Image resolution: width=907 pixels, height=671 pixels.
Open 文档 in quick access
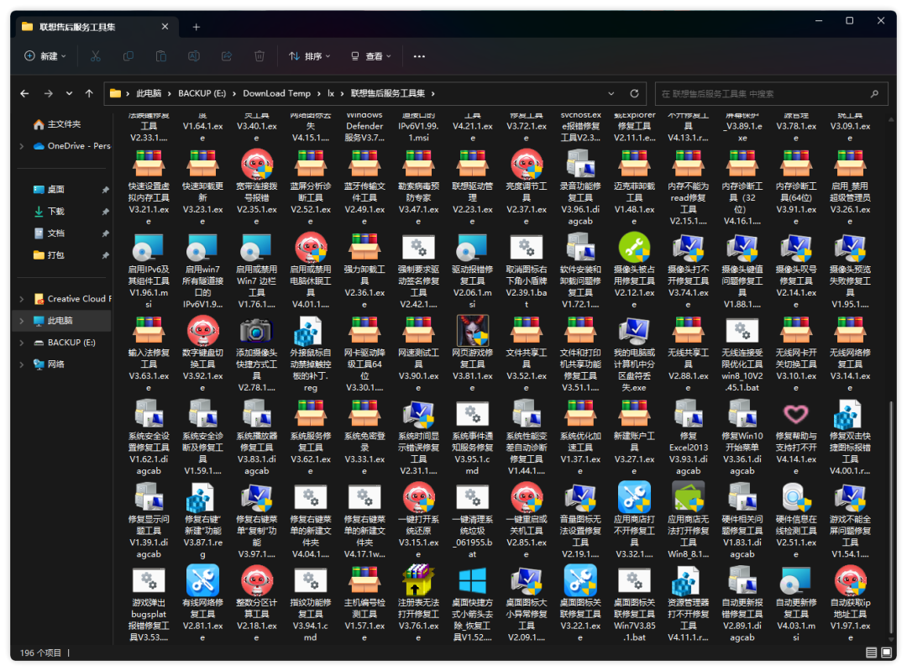(55, 233)
